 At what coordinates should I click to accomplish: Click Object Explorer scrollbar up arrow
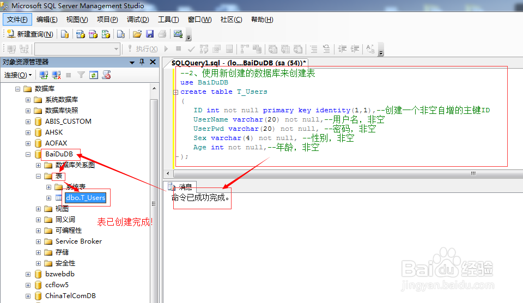154,88
